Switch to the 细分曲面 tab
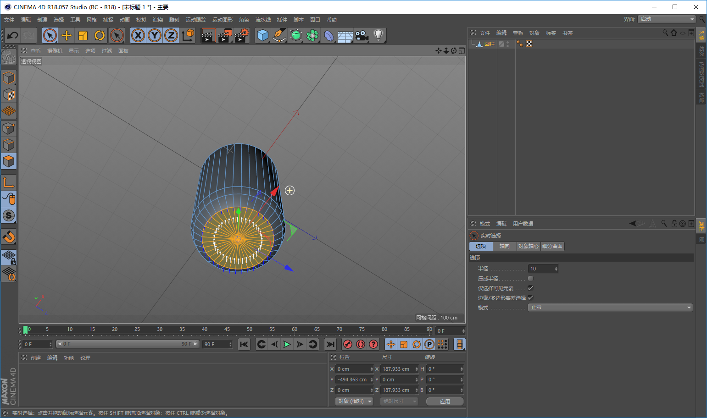The width and height of the screenshot is (707, 418). click(x=552, y=246)
